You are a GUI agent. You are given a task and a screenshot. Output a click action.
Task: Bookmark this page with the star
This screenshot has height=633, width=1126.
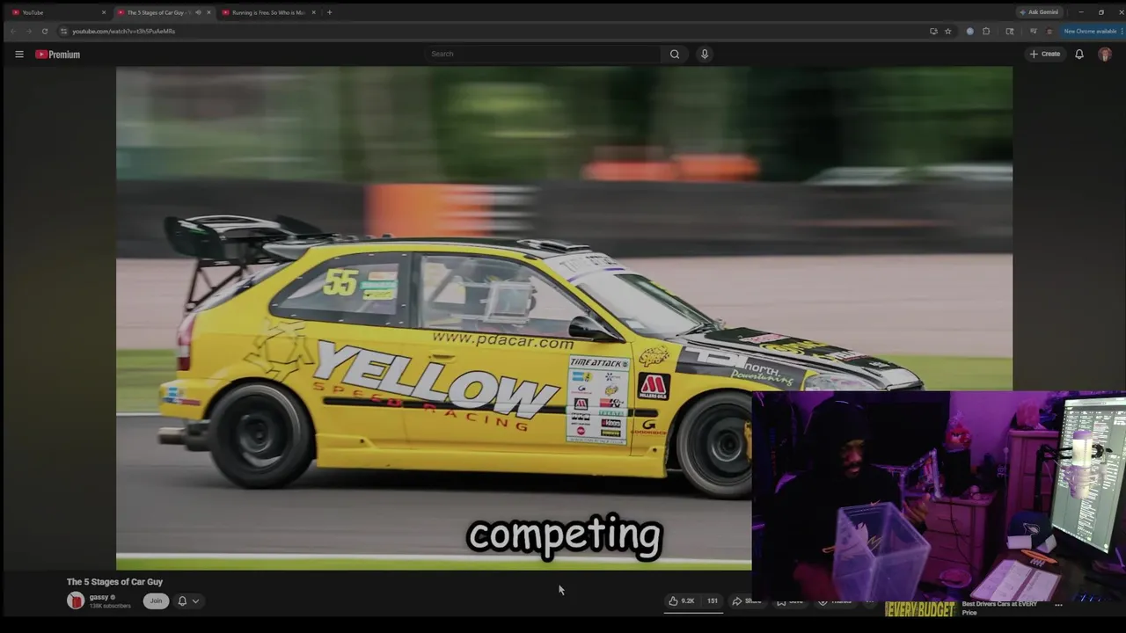pyautogui.click(x=947, y=31)
